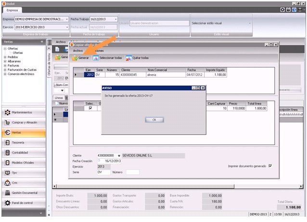The image size is (307, 222).
Task: Click the Número input field
Action: coord(132,171)
